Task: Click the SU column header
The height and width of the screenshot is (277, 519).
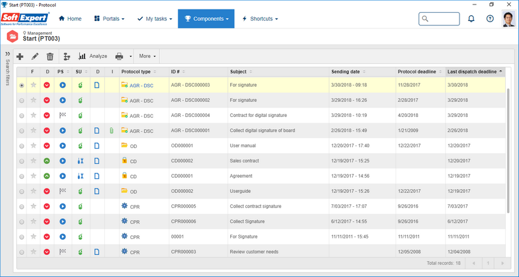Action: [x=81, y=71]
